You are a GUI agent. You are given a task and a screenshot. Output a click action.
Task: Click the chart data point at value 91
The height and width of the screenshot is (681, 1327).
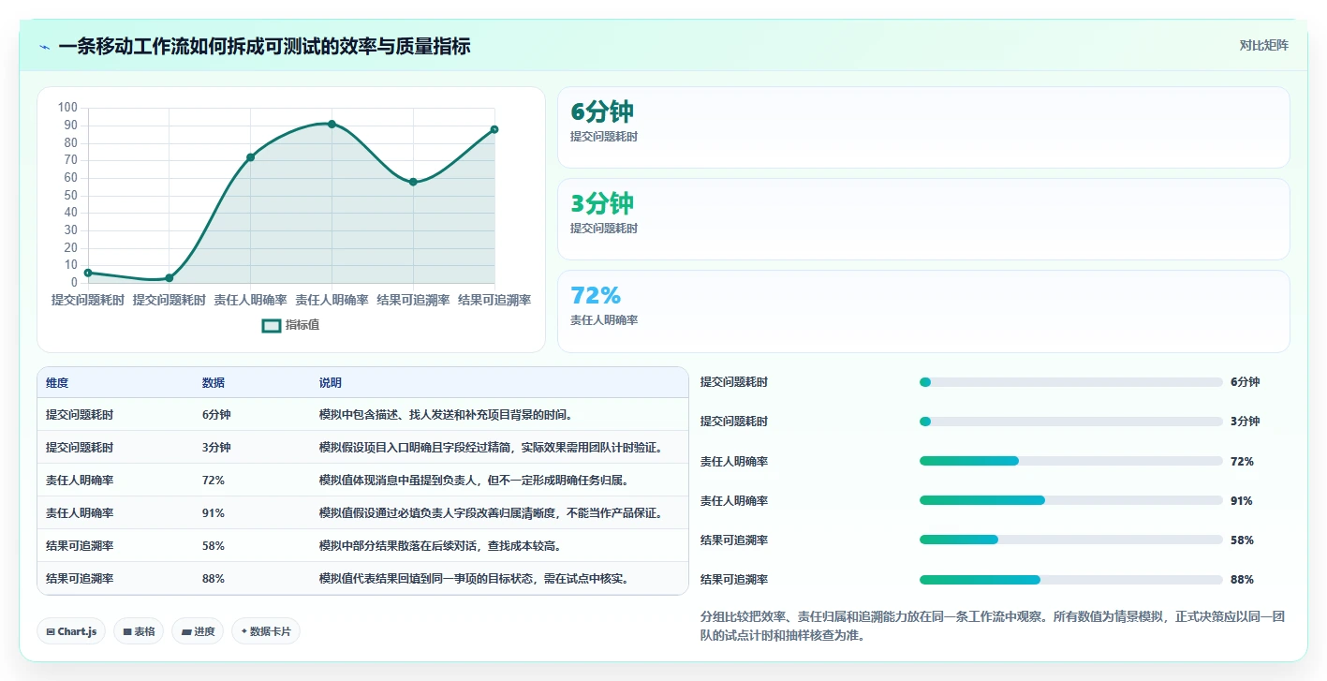click(332, 124)
